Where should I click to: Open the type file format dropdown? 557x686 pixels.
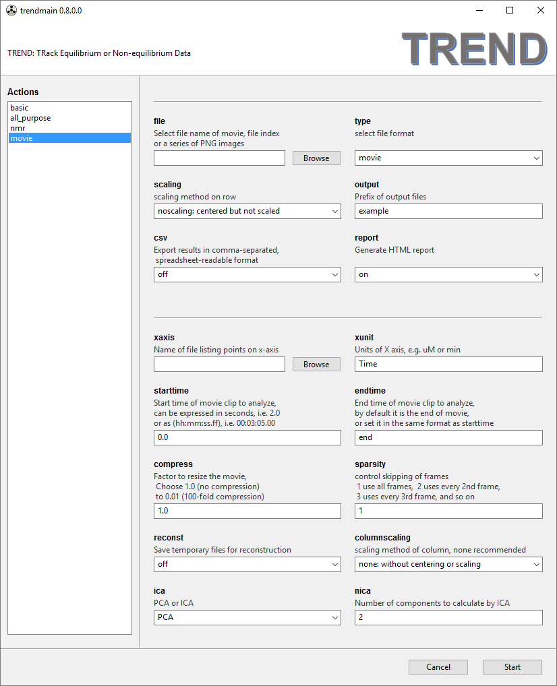point(448,158)
